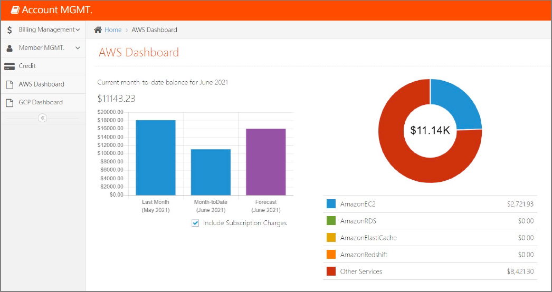The width and height of the screenshot is (552, 292).
Task: Click the dollar sign Billing Management icon
Action: (9, 30)
